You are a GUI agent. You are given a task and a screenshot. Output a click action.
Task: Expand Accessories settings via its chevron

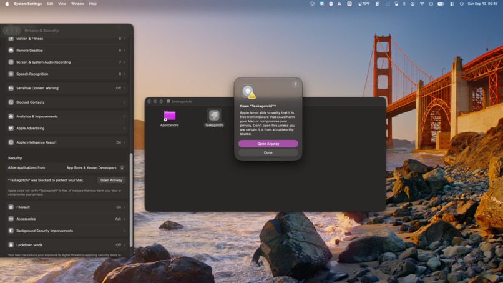pos(124,219)
